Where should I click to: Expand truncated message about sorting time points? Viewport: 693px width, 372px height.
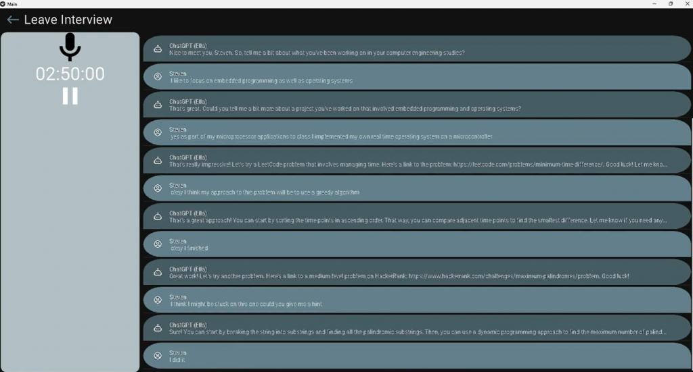417,217
